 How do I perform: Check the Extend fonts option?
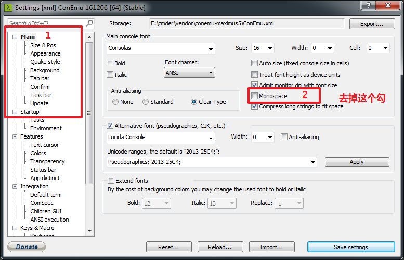pyautogui.click(x=111, y=180)
